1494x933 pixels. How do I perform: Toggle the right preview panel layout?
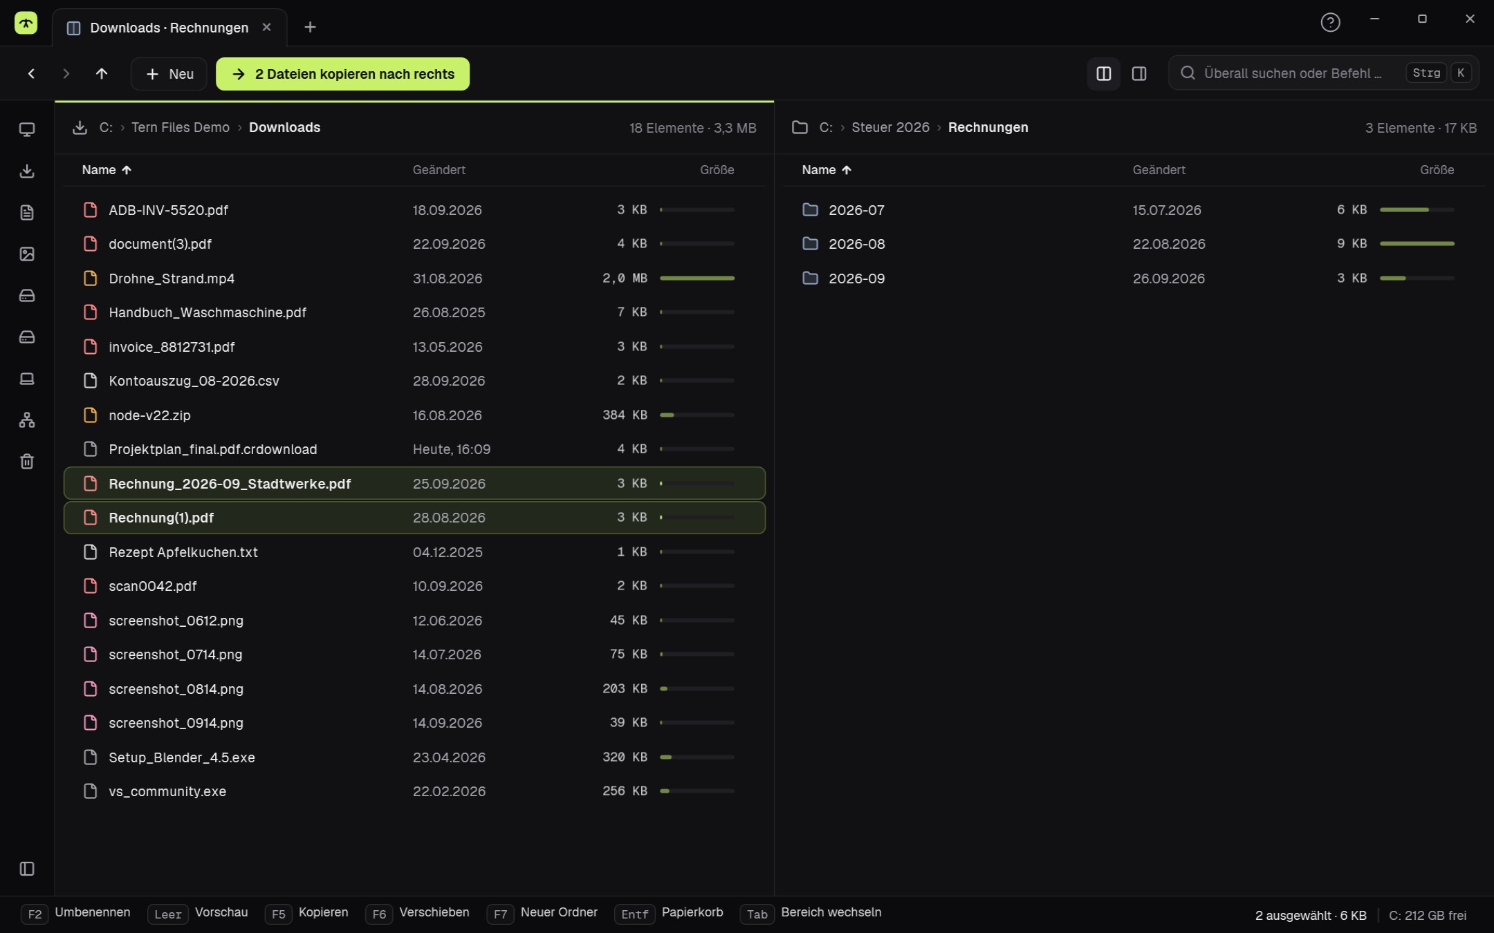tap(1138, 73)
